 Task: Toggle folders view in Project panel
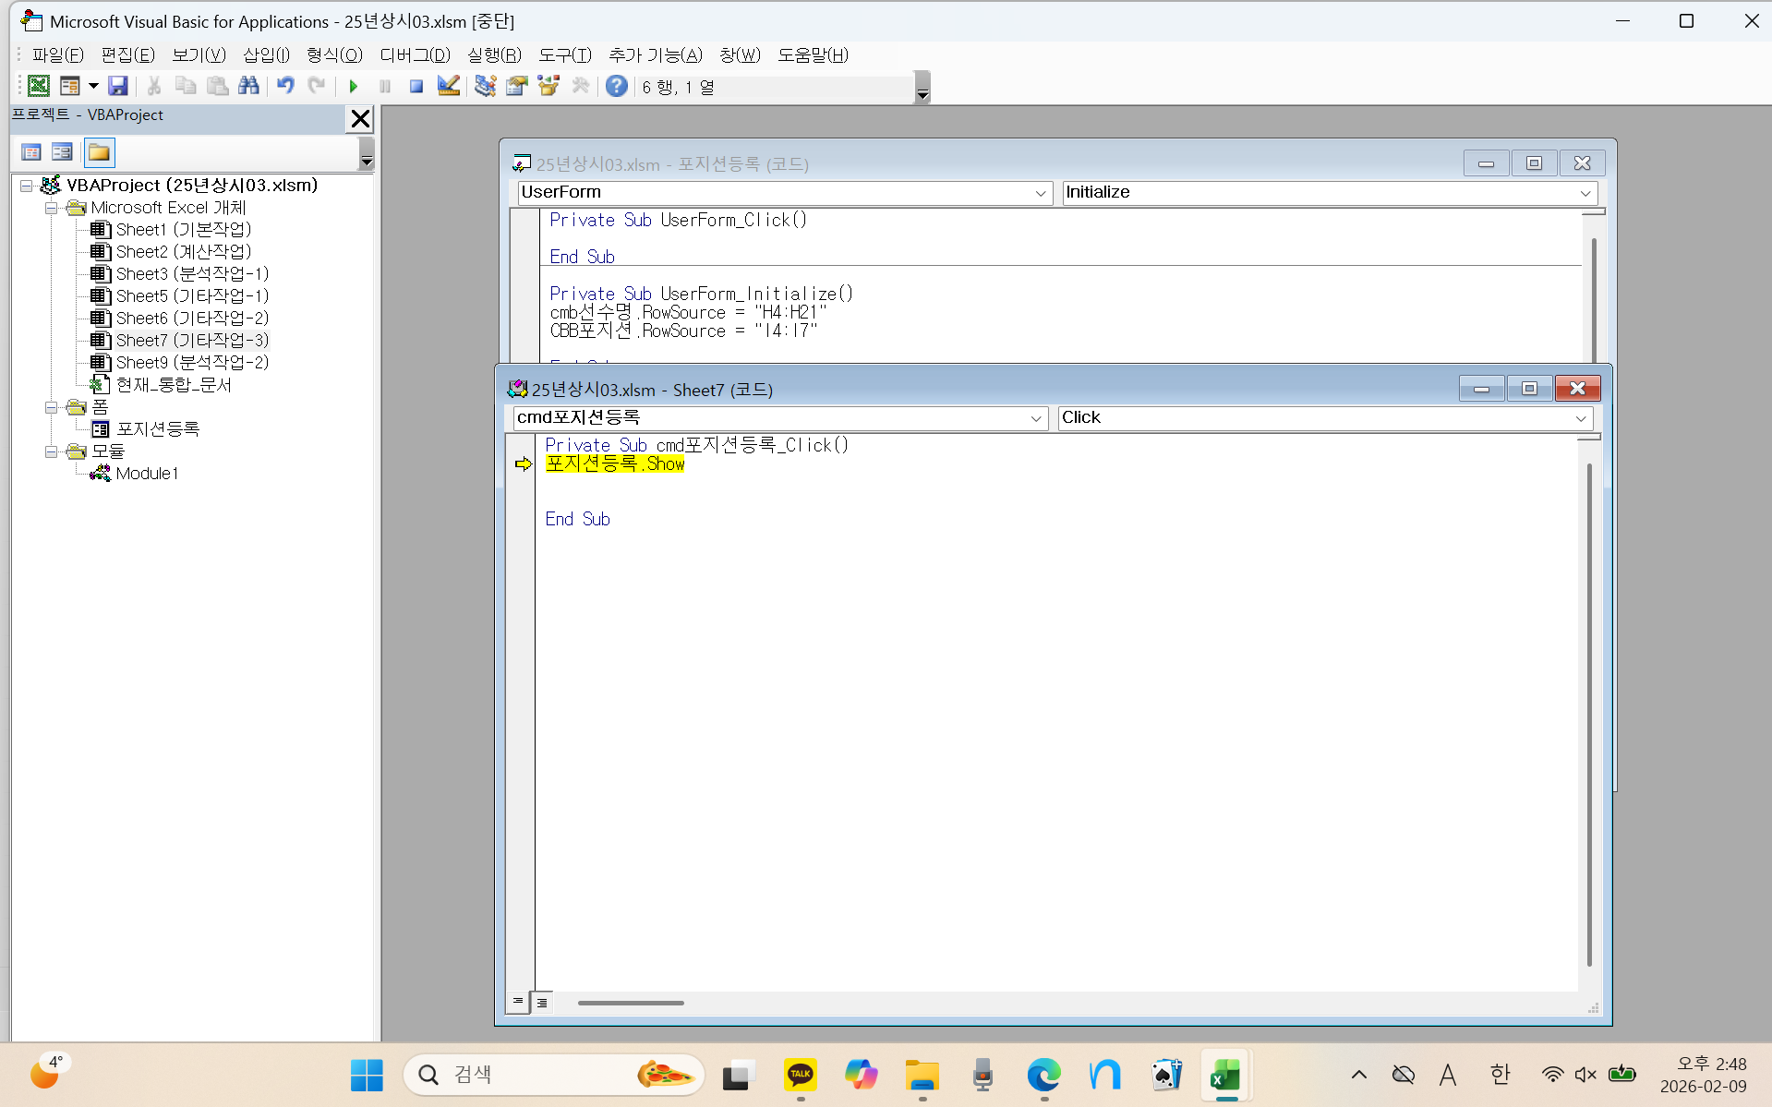[x=99, y=152]
